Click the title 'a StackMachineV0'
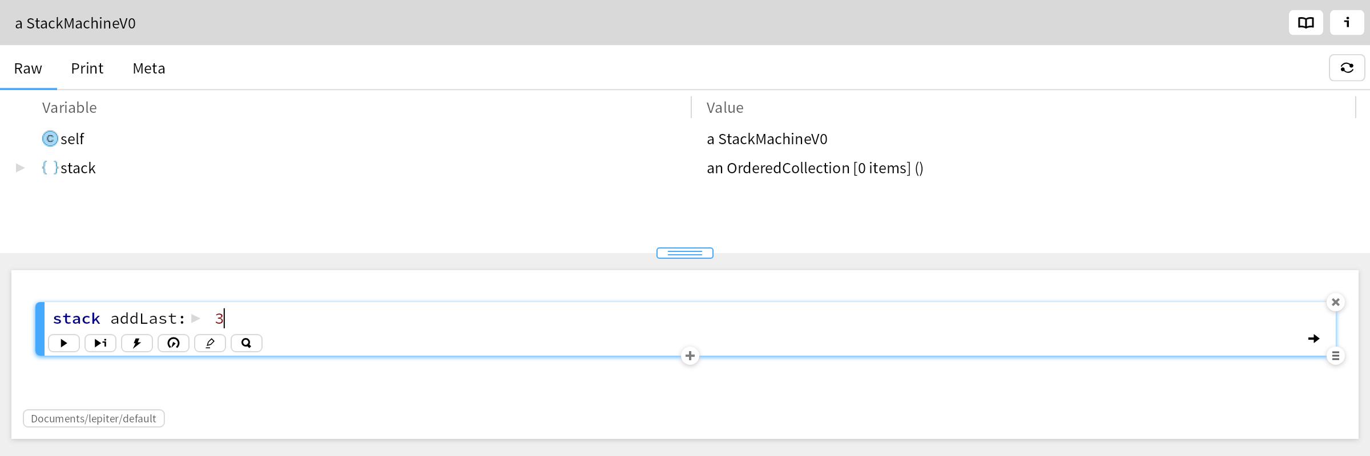The image size is (1370, 456). (75, 23)
